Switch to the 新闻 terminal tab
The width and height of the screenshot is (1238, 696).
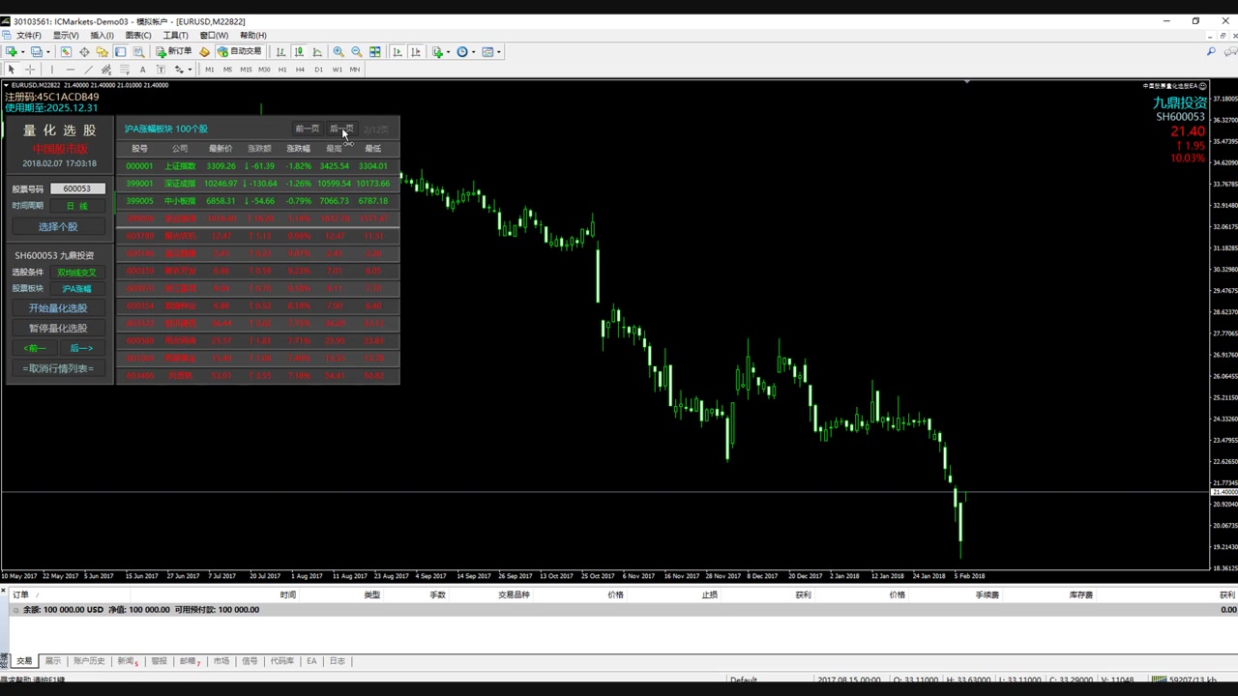point(128,661)
